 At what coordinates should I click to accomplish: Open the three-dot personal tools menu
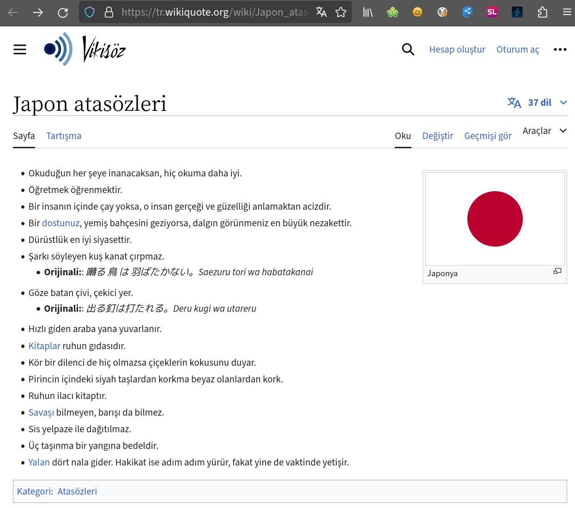point(560,49)
